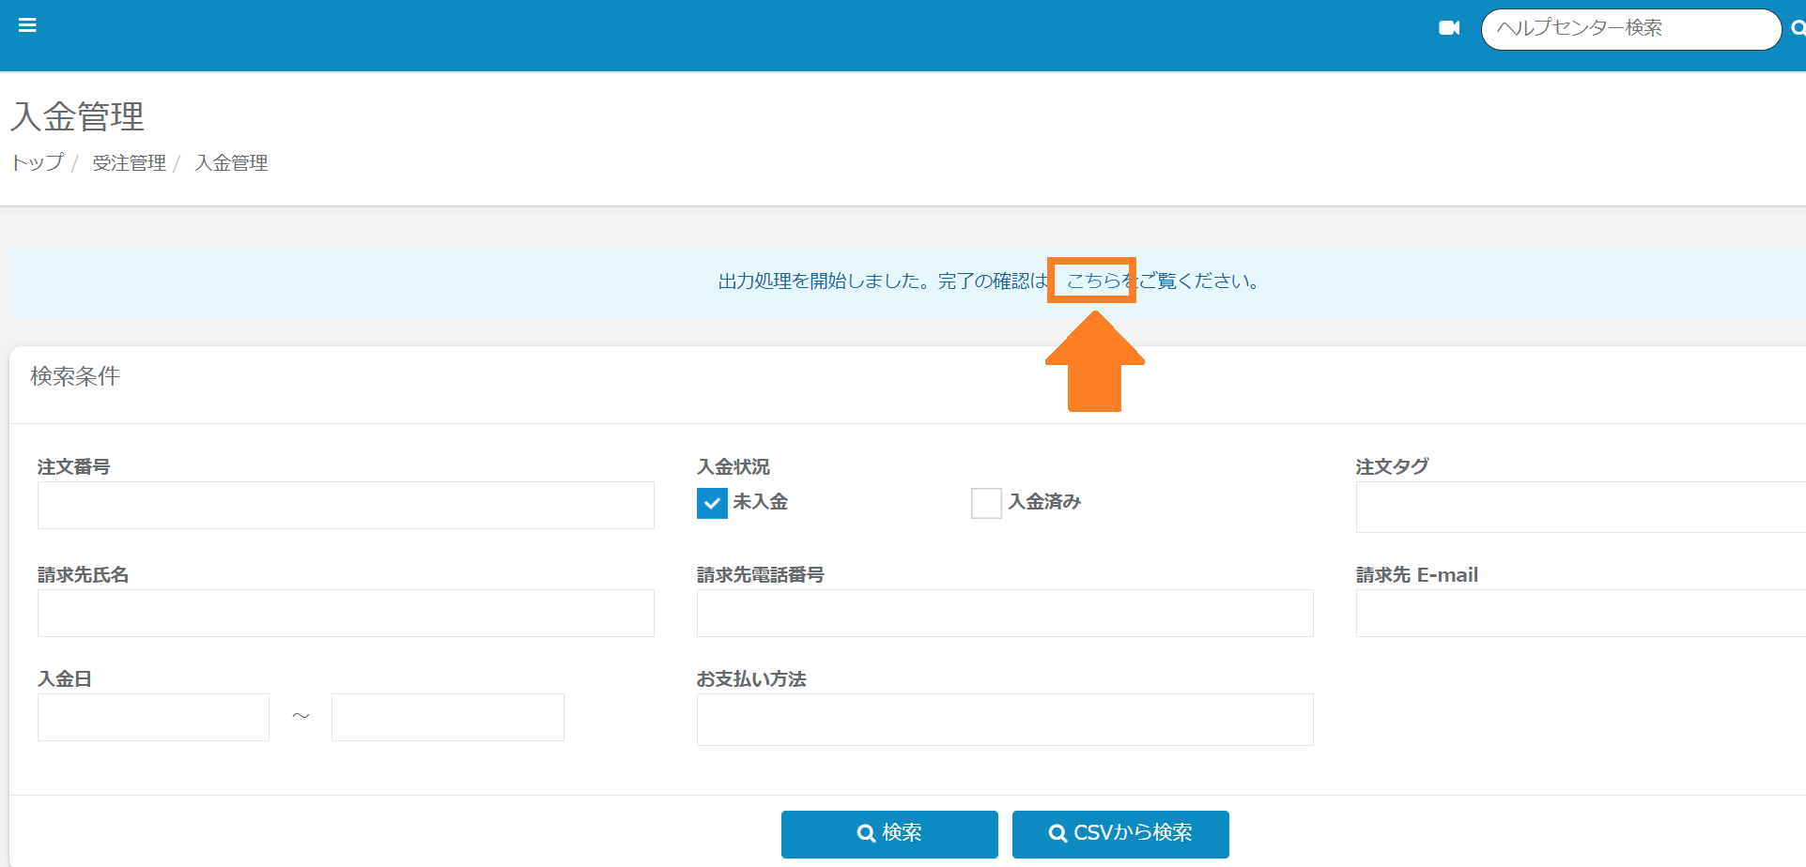Focus the 請求先電話番号 field
Screen dimensions: 1806x867
[x=1005, y=614]
